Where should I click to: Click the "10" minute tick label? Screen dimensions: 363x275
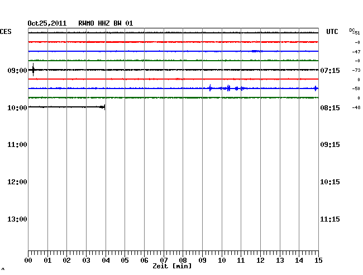click(222, 261)
